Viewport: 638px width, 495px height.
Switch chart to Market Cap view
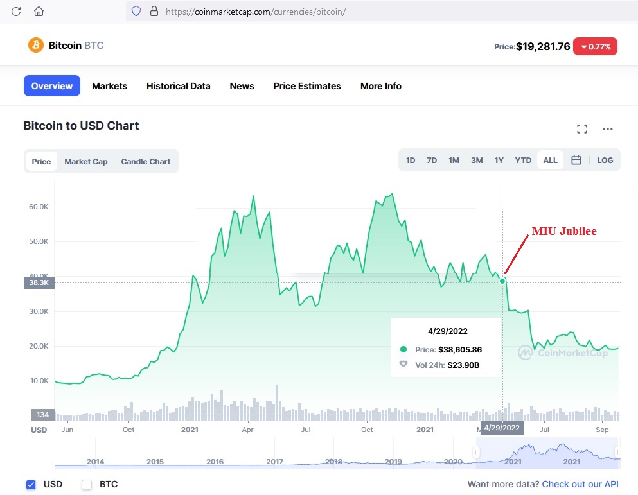(86, 162)
